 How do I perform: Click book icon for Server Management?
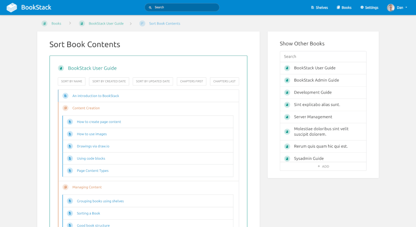click(x=287, y=117)
